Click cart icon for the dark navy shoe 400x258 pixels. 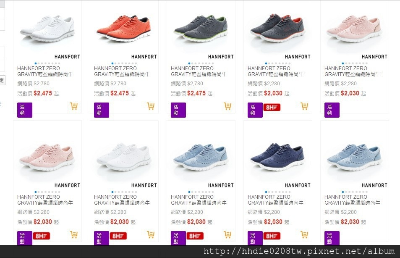pos(304,234)
